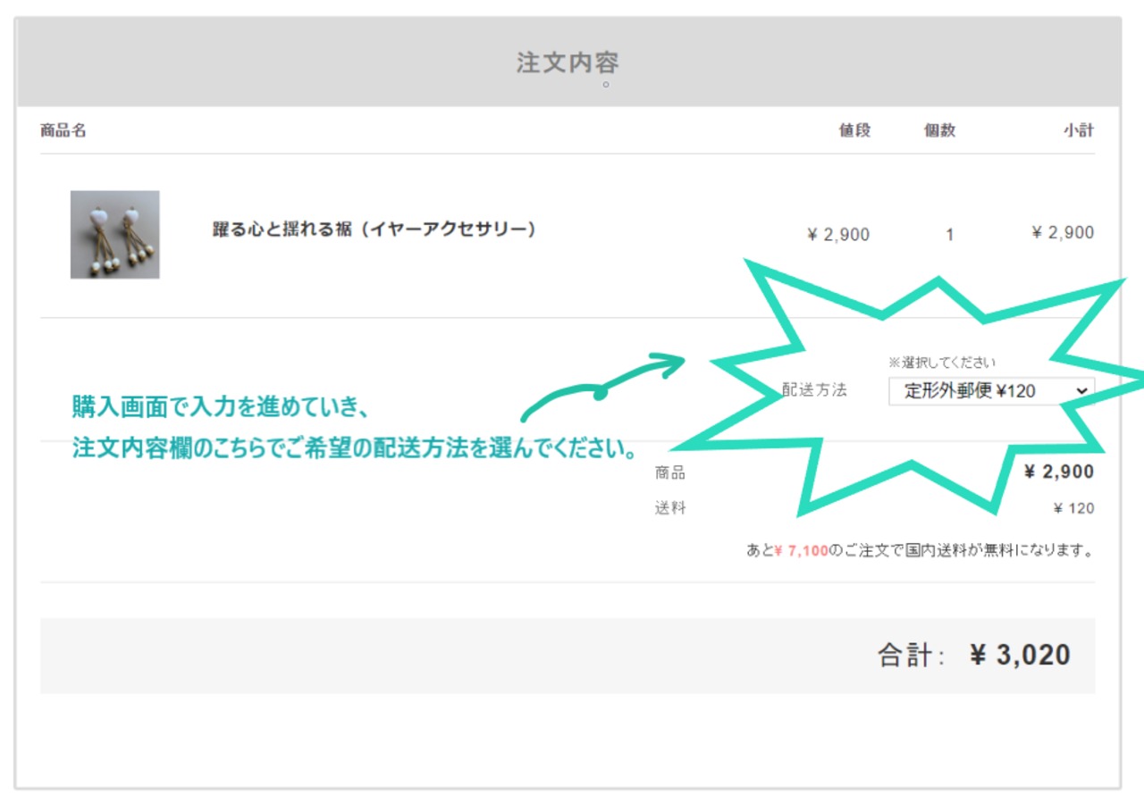Image resolution: width=1144 pixels, height=802 pixels.
Task: Open the 定形外郵便 ¥120 shipping method dropdown
Action: 990,391
